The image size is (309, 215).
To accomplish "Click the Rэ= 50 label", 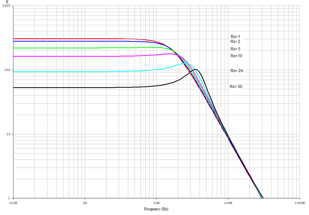I will pos(236,87).
